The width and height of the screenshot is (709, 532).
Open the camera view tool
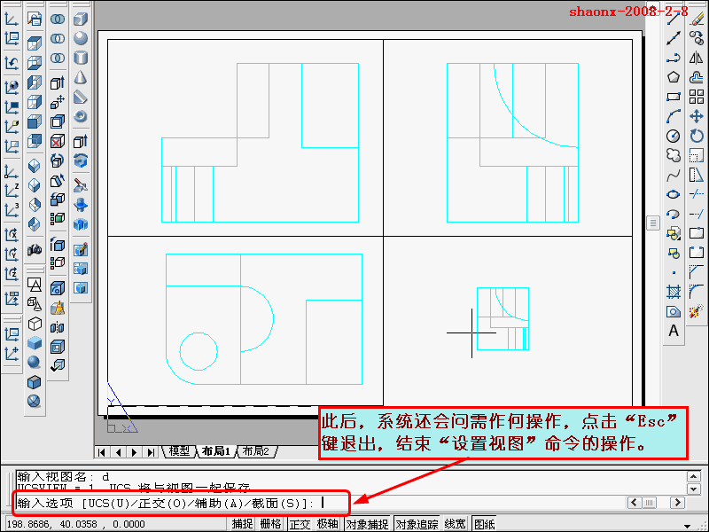click(35, 249)
